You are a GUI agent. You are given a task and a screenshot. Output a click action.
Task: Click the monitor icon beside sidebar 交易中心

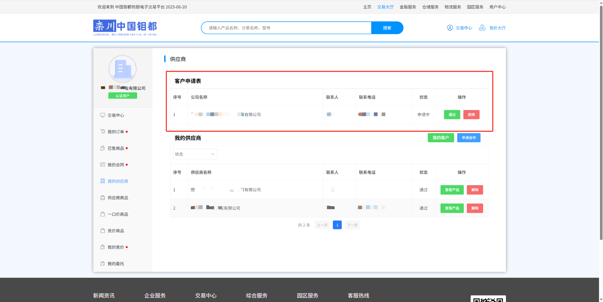tap(103, 115)
